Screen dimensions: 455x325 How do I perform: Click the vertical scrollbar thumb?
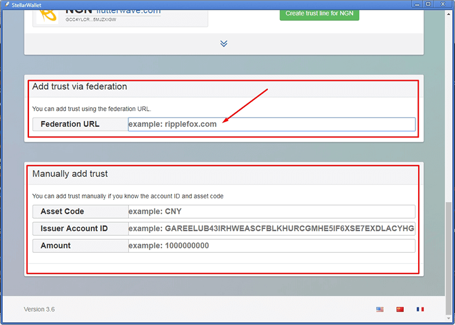point(449,258)
